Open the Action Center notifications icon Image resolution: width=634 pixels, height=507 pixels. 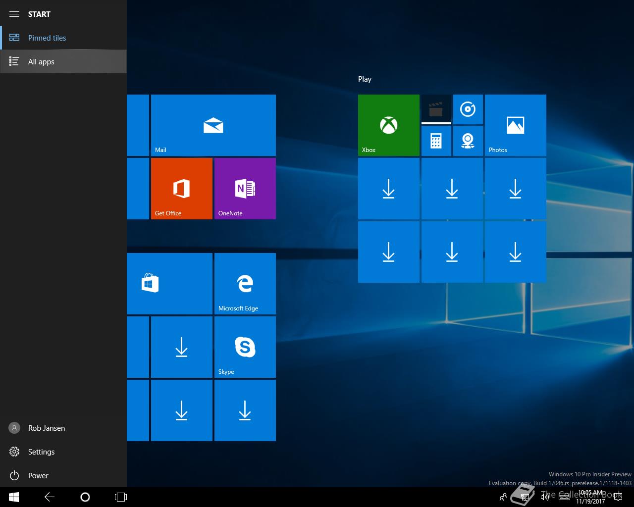(618, 497)
